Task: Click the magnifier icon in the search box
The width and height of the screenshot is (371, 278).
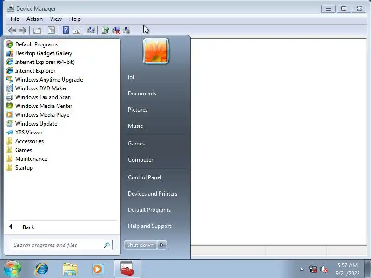Action: [x=107, y=245]
